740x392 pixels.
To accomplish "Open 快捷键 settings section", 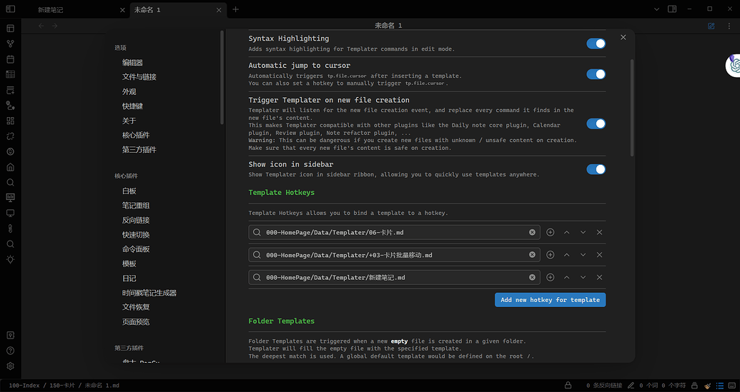I will [132, 106].
